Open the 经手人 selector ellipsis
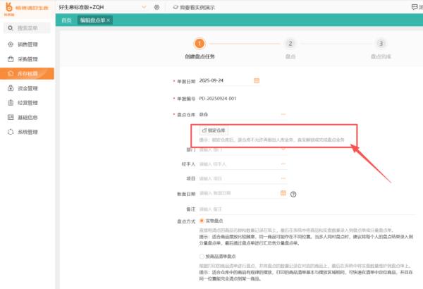 tap(283, 164)
